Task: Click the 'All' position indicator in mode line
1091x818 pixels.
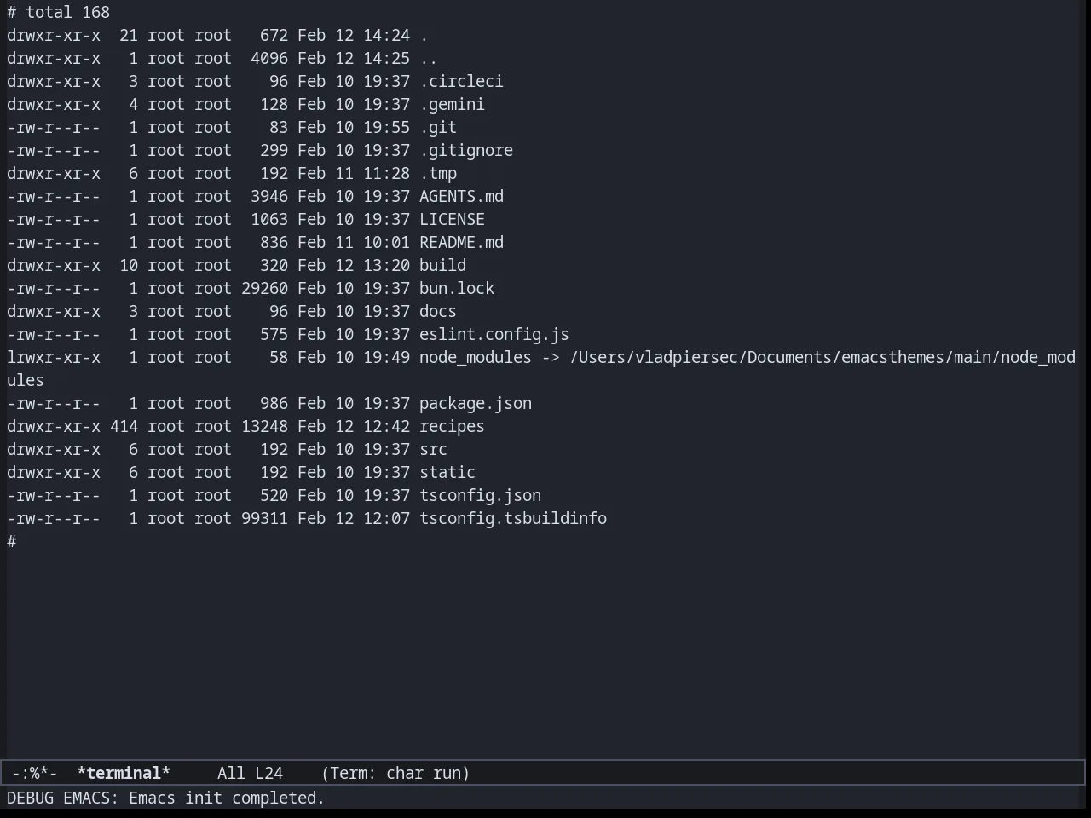Action: pos(231,773)
